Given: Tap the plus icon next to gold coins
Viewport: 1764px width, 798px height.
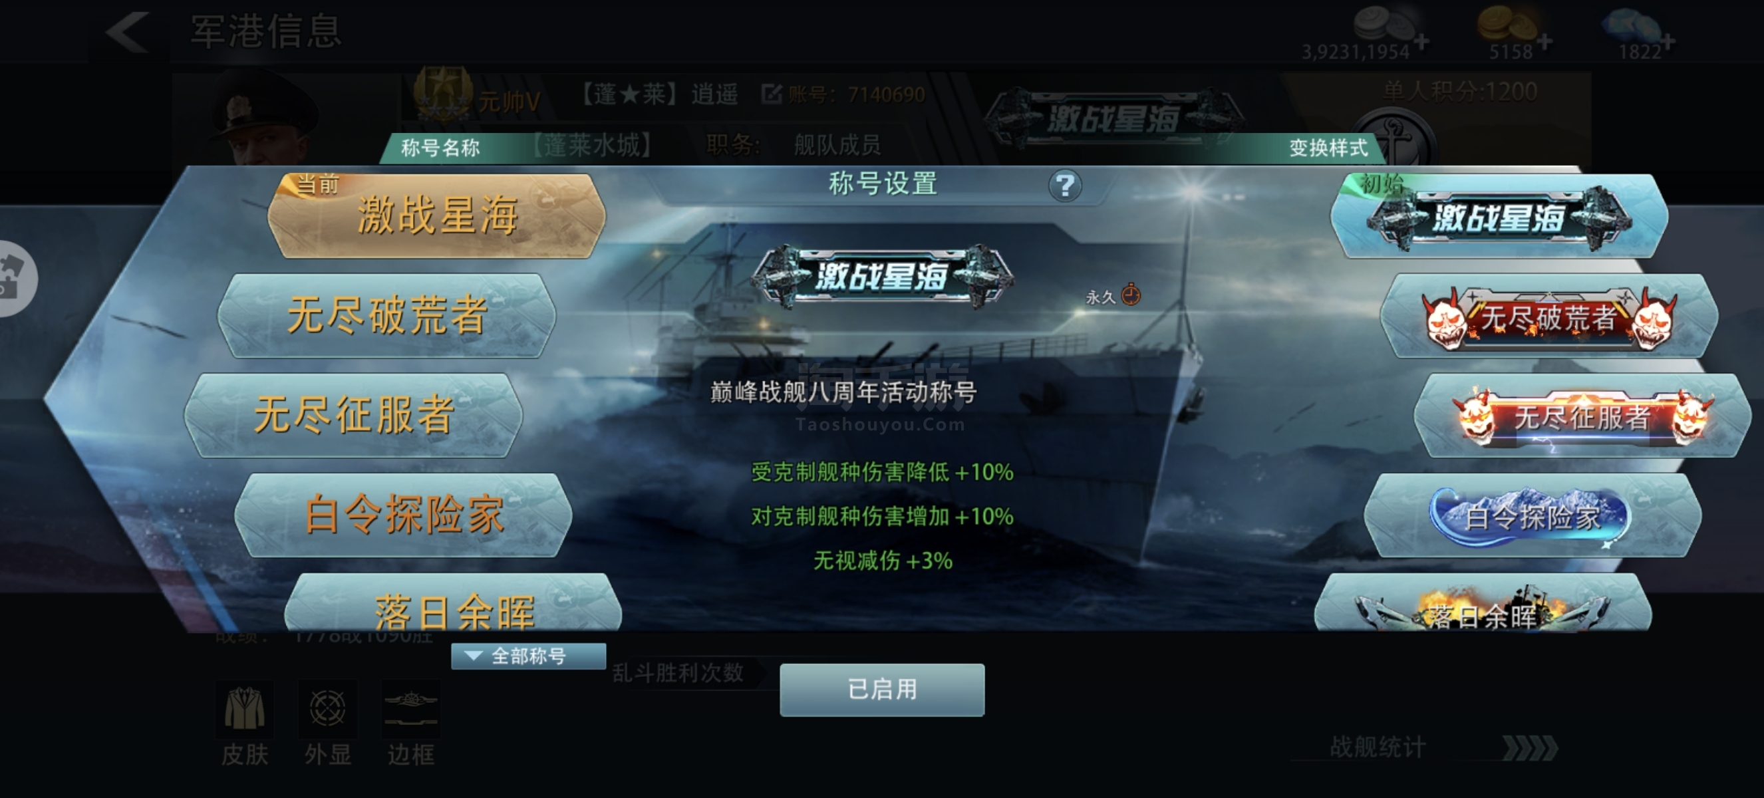Looking at the screenshot, I should (1544, 43).
